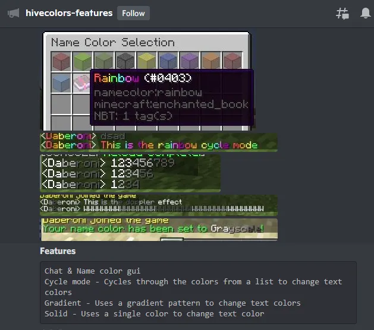374x330 pixels.
Task: Toggle the notification bell icon
Action: coord(366,14)
